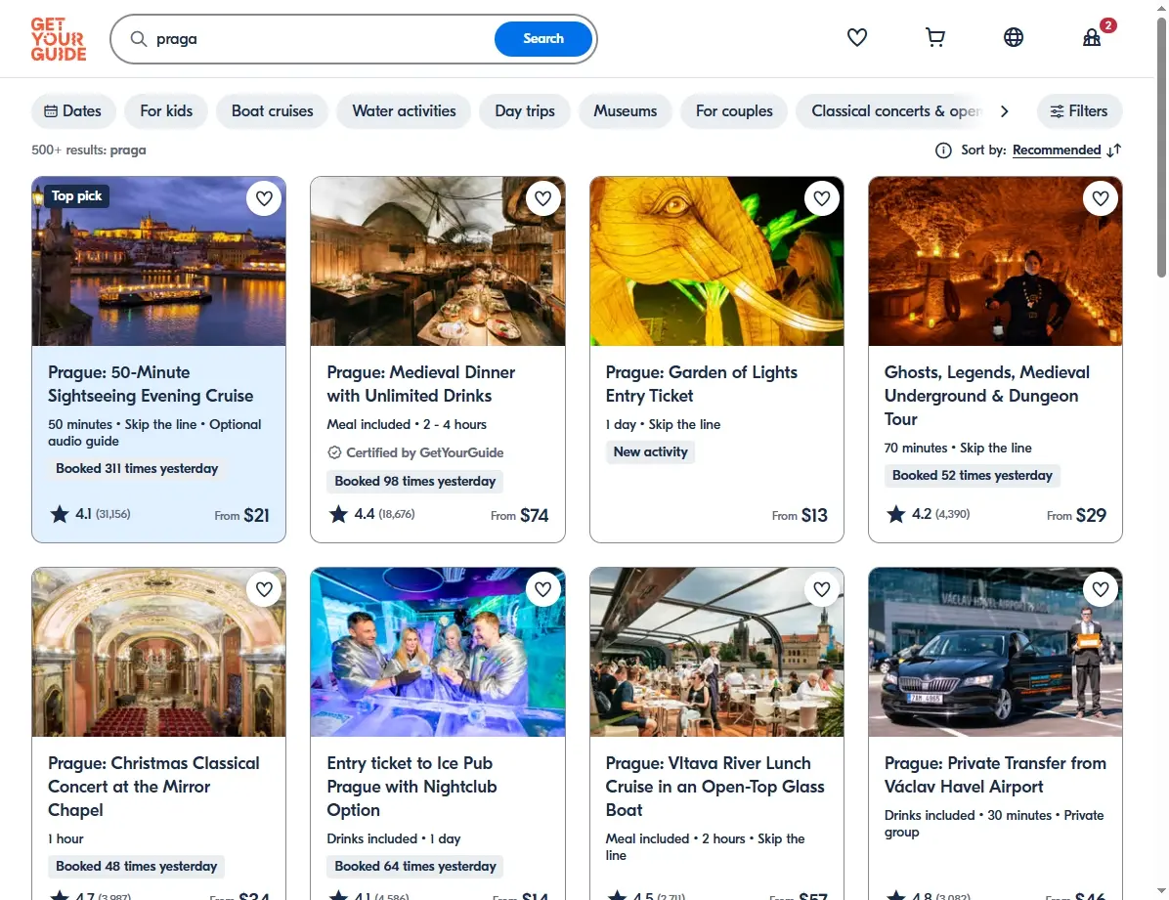Select the For kids chip
Image resolution: width=1169 pixels, height=900 pixels.
(x=166, y=111)
